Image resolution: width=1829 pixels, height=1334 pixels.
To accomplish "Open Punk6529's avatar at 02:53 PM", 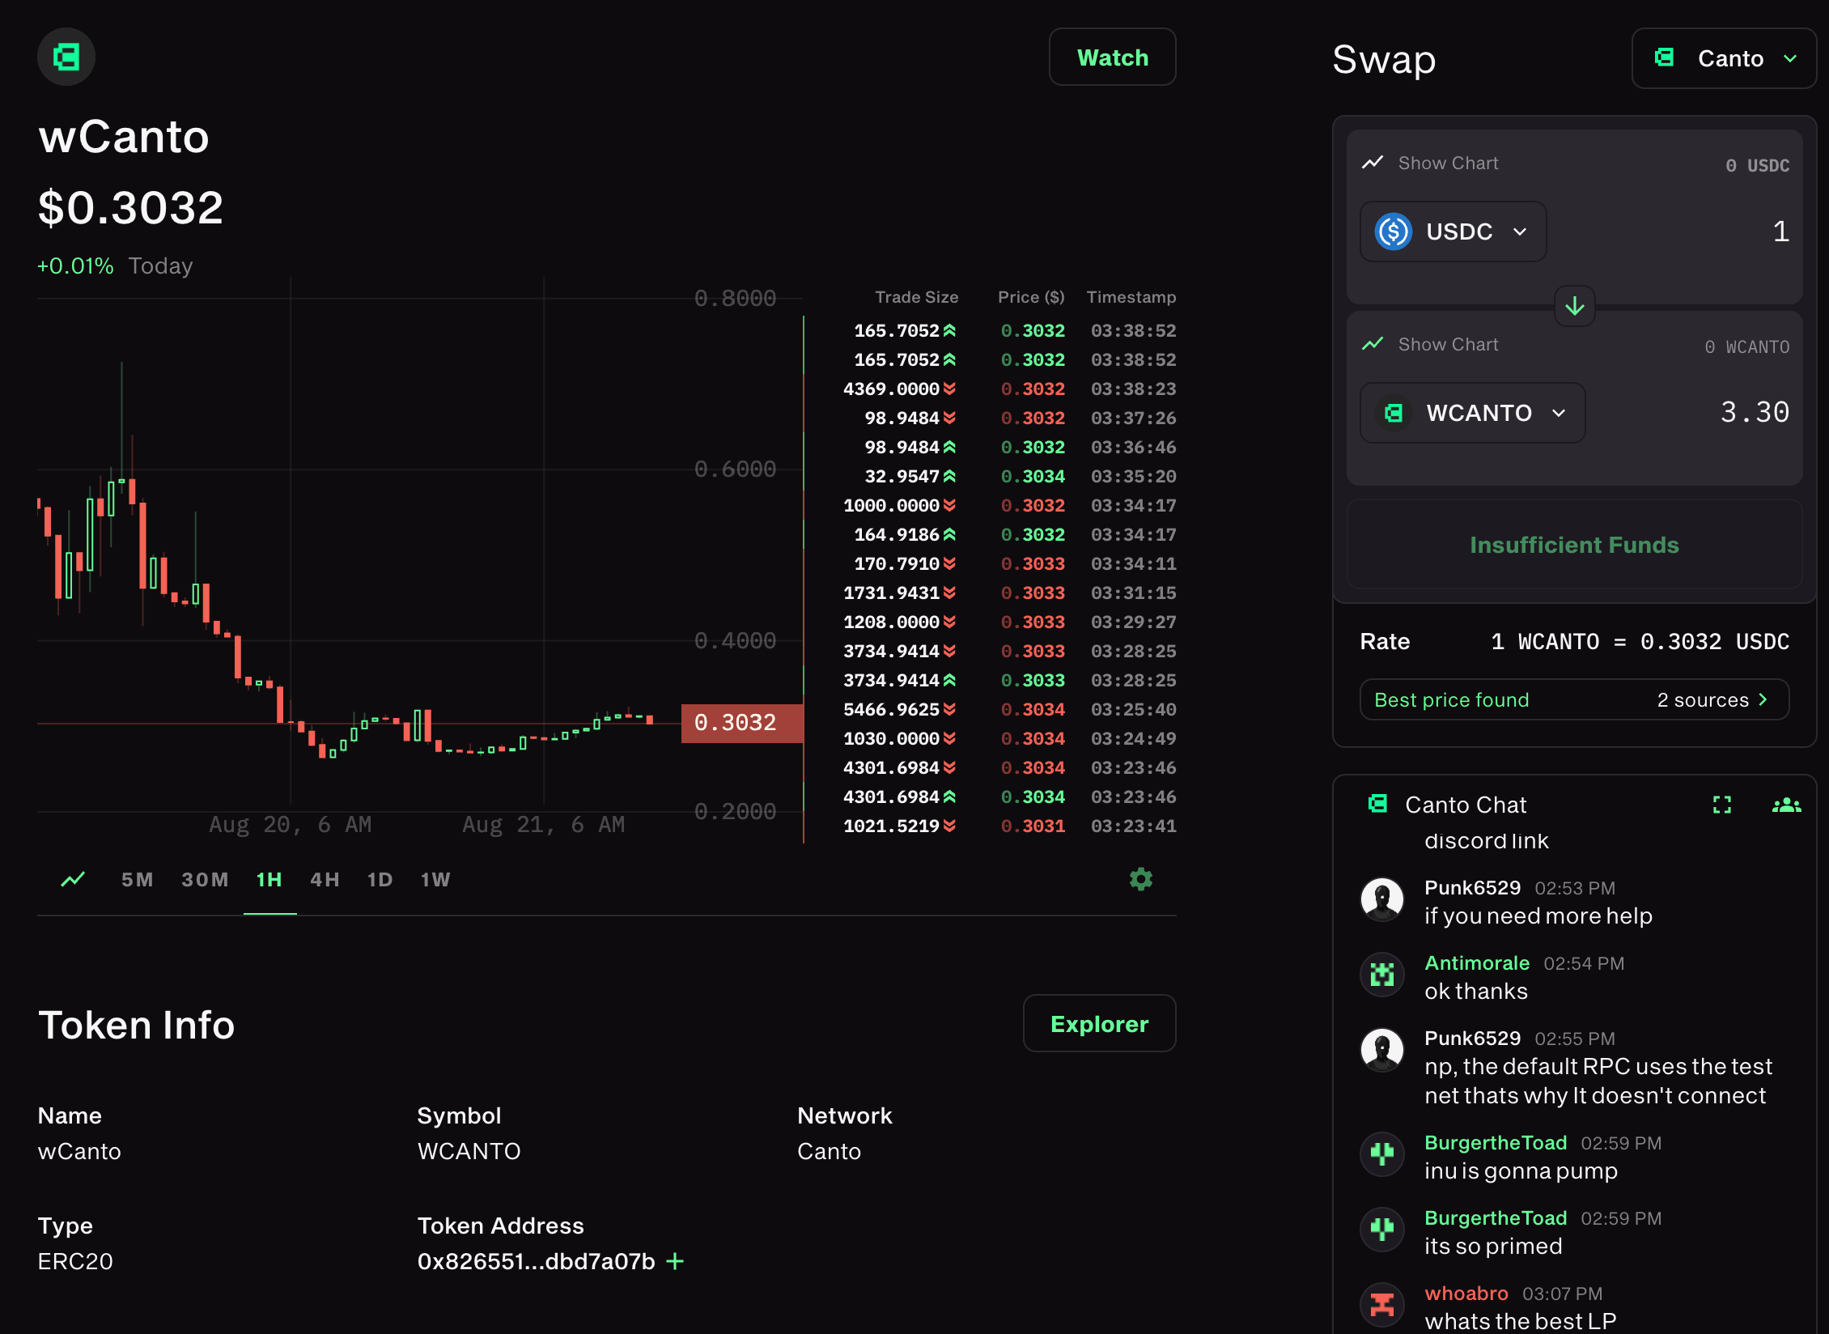I will 1382,899.
